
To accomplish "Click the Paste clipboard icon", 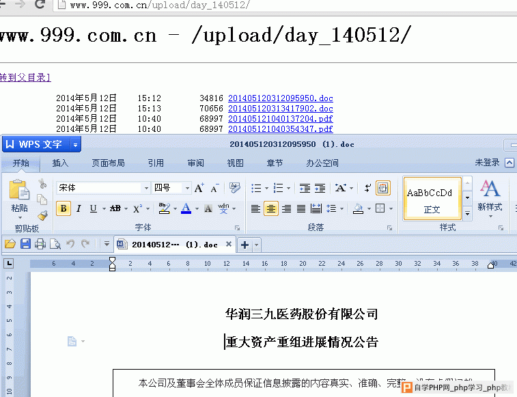I will (x=19, y=189).
